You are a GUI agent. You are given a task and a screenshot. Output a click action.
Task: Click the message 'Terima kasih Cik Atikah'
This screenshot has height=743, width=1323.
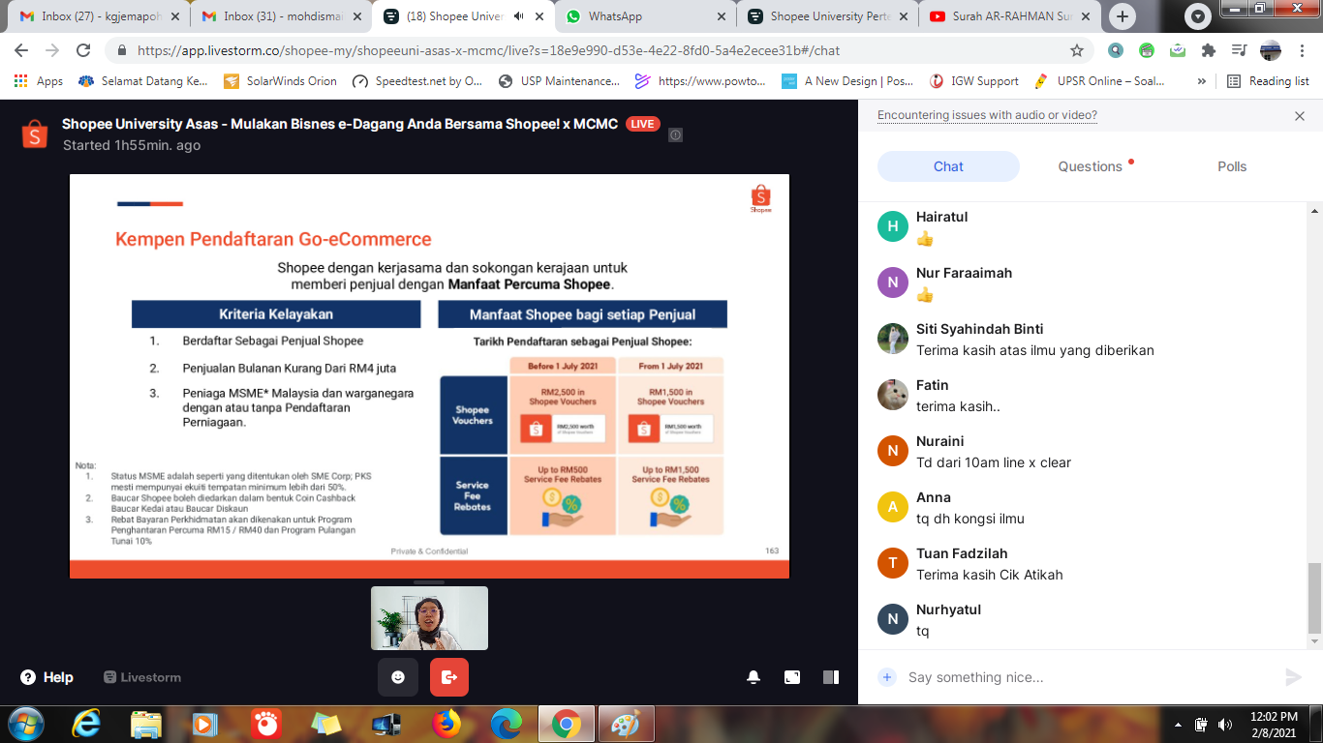990,575
